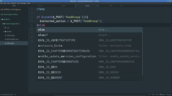Image resolution: width=172 pixels, height=96 pixels.
Task: Switch to the untitled tab
Action: click(x=111, y=6)
